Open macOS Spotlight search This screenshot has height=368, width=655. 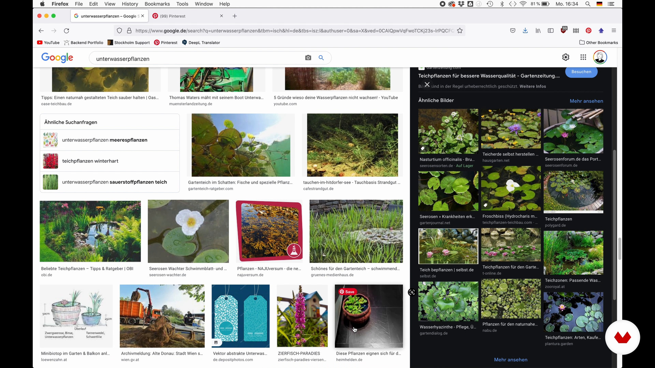pos(588,4)
